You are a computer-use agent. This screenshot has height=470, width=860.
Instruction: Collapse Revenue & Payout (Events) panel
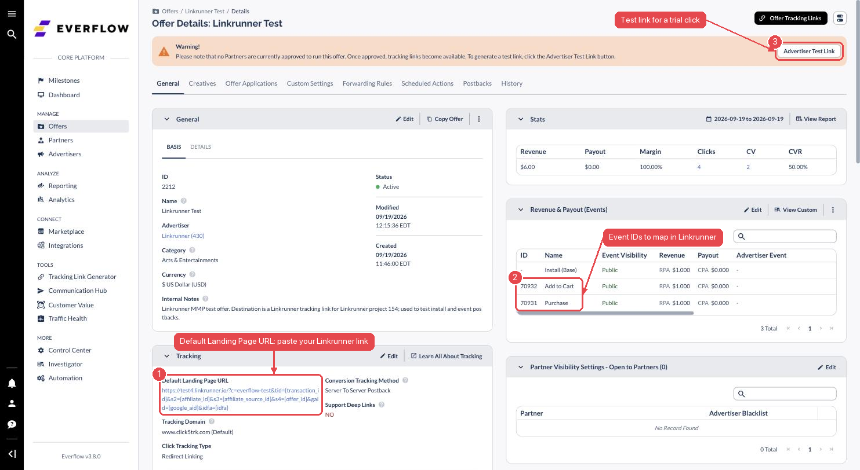[520, 210]
